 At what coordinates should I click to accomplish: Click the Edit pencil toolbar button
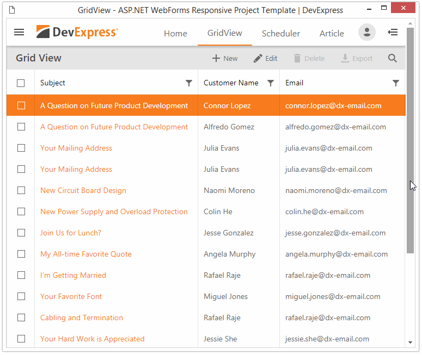tap(265, 58)
